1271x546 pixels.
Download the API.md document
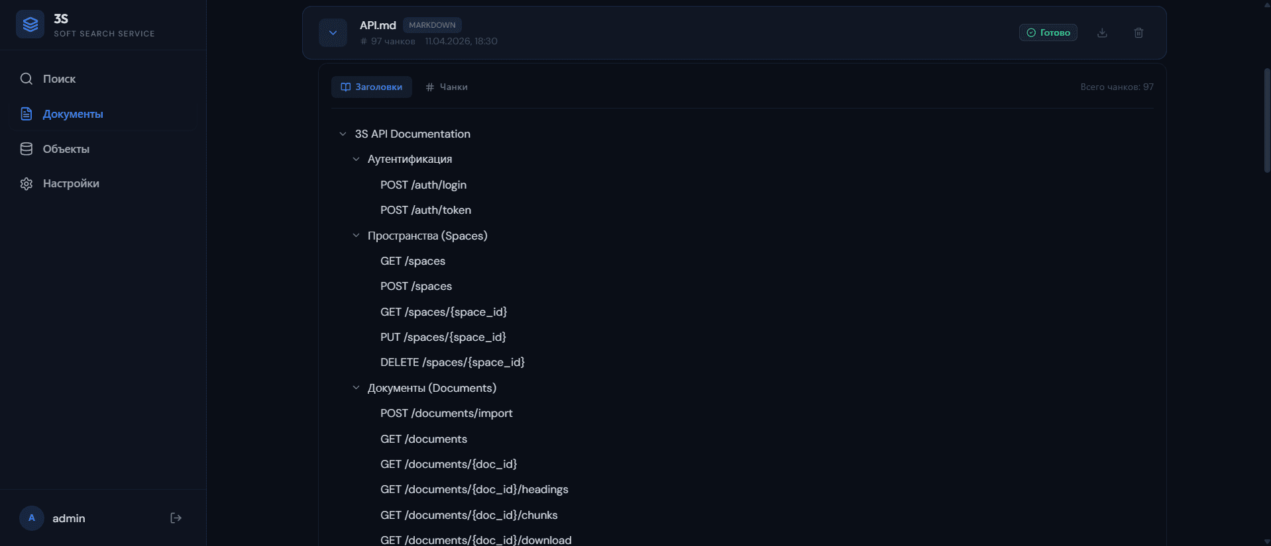coord(1102,32)
